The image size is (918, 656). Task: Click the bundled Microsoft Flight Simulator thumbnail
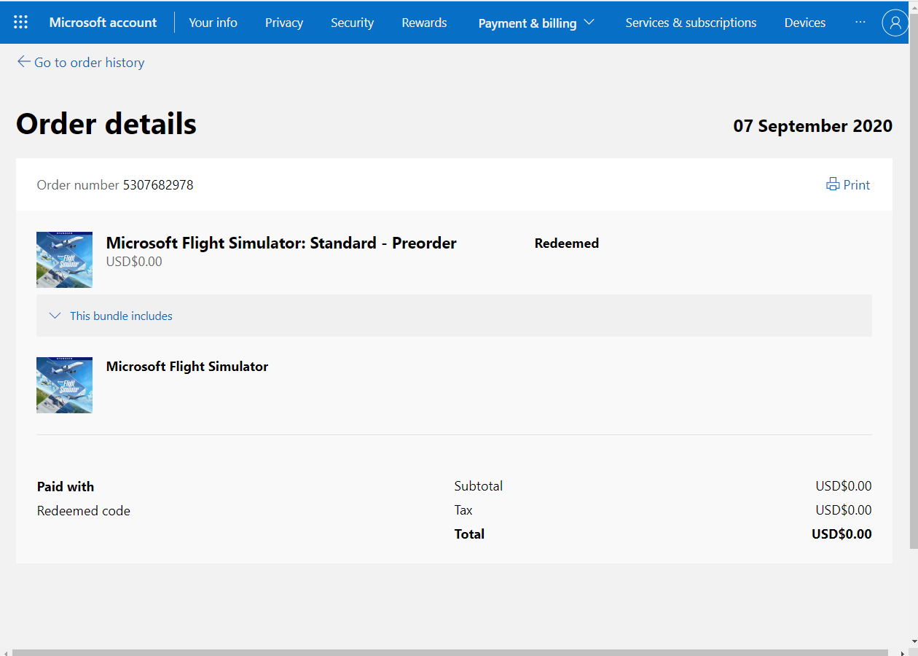[x=64, y=385]
